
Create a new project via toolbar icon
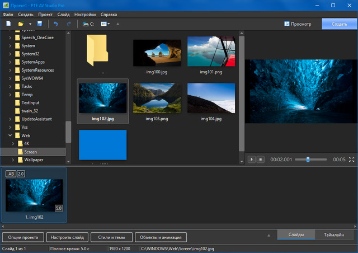8,24
